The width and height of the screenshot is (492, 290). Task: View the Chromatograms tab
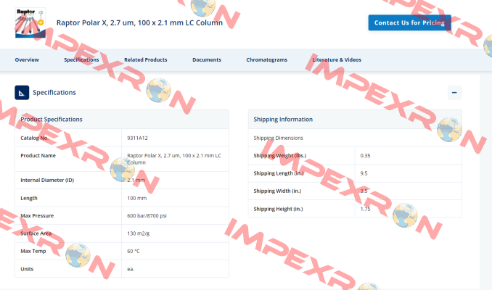(267, 59)
